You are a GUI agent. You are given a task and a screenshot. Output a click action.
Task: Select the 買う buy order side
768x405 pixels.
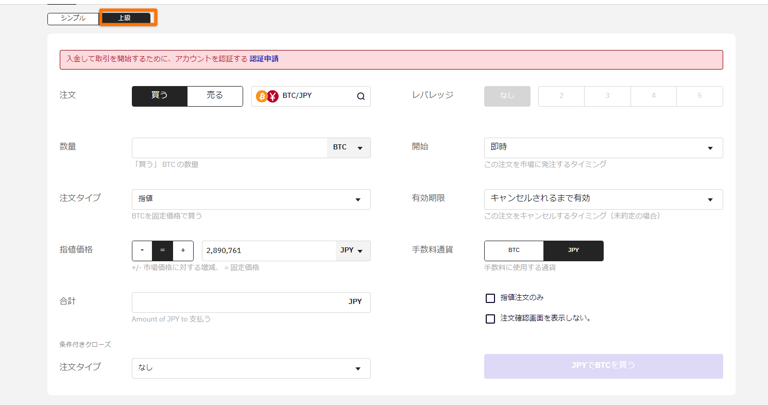160,96
